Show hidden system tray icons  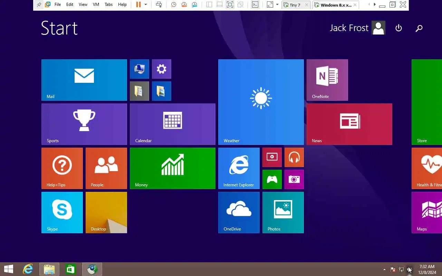[384, 269]
